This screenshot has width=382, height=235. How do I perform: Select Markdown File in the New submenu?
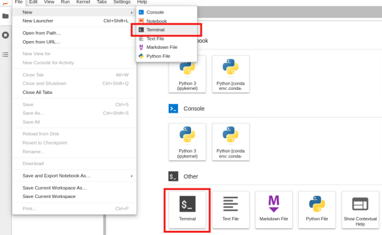(x=166, y=47)
